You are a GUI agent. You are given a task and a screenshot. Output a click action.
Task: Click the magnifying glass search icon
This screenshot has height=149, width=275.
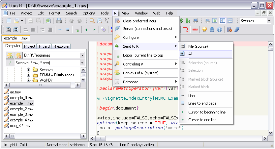coord(92,21)
